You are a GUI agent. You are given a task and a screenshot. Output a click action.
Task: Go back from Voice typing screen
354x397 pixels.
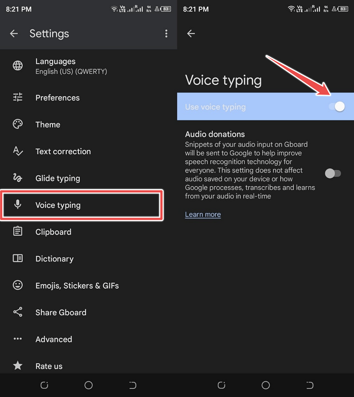[191, 33]
